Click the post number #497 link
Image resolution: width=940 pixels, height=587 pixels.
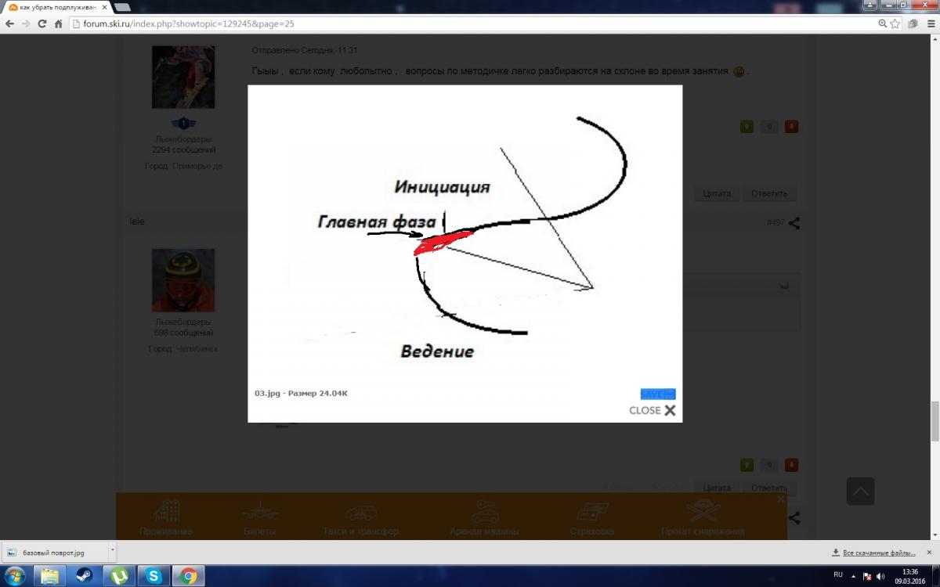775,223
